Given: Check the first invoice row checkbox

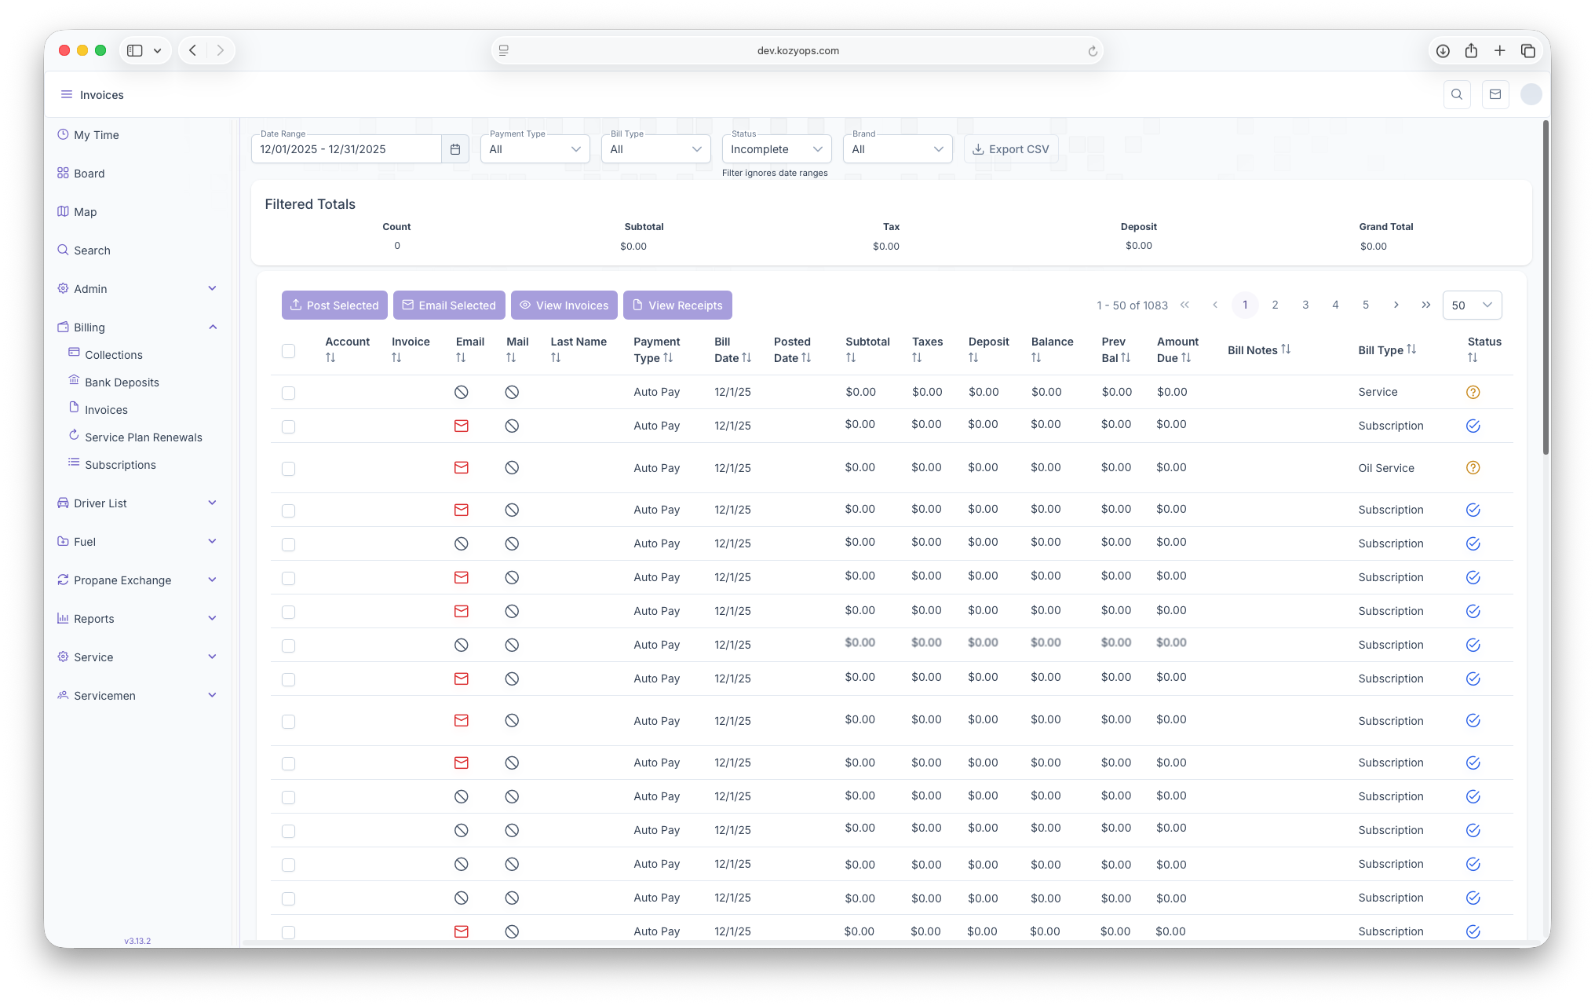Looking at the screenshot, I should (288, 393).
